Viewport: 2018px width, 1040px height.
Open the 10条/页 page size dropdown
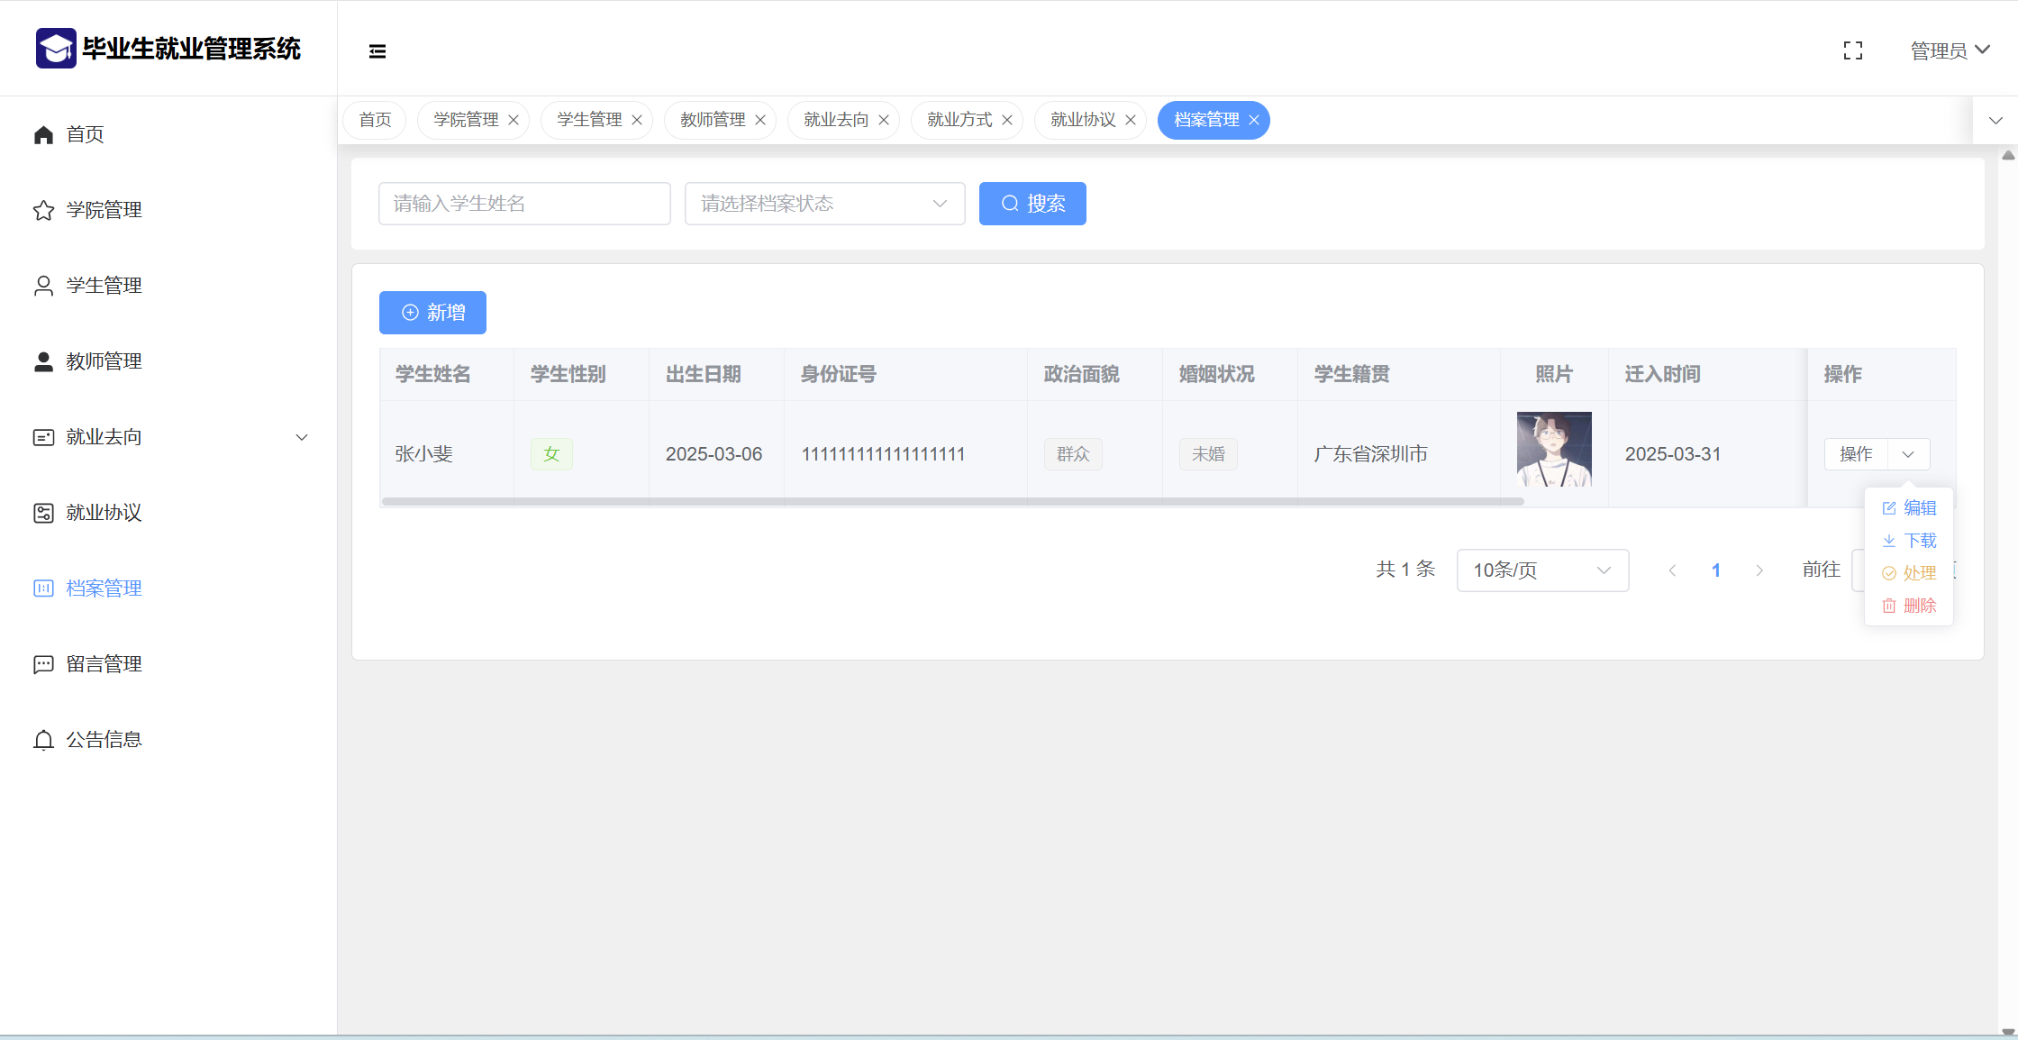click(x=1541, y=570)
